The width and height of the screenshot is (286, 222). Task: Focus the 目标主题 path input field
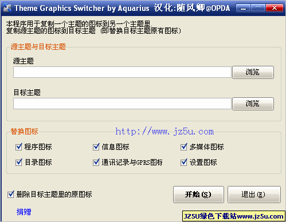(x=122, y=104)
